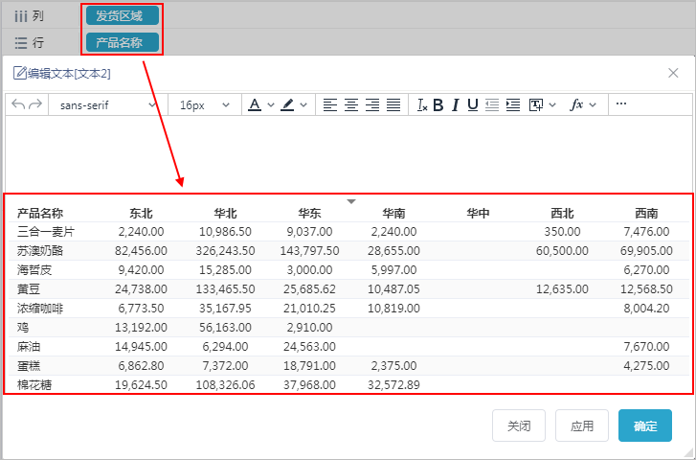This screenshot has width=696, height=460.
Task: Click the 列 columns shelf icon
Action: click(21, 16)
